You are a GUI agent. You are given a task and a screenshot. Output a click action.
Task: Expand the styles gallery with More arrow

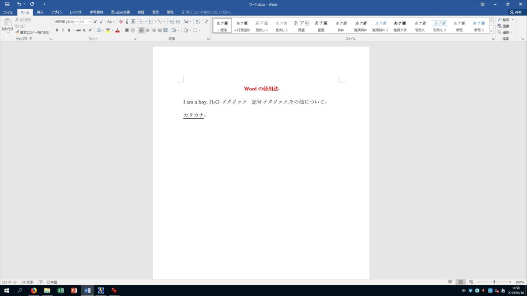492,31
